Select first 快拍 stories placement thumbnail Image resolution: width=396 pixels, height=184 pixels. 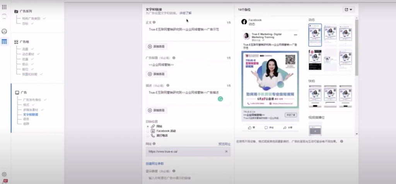[x=315, y=96]
